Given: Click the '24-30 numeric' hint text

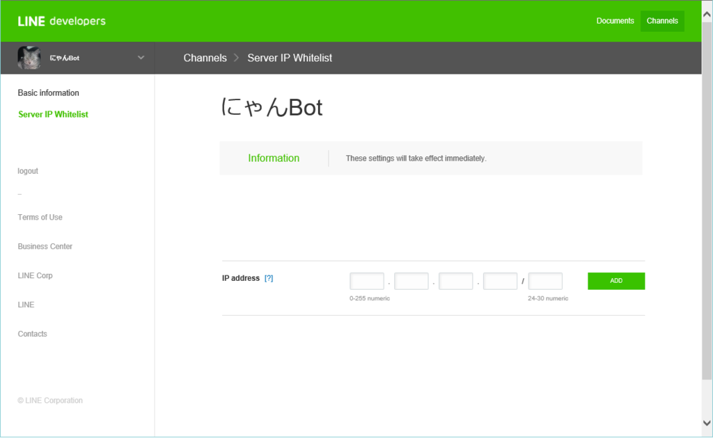Looking at the screenshot, I should pyautogui.click(x=548, y=298).
